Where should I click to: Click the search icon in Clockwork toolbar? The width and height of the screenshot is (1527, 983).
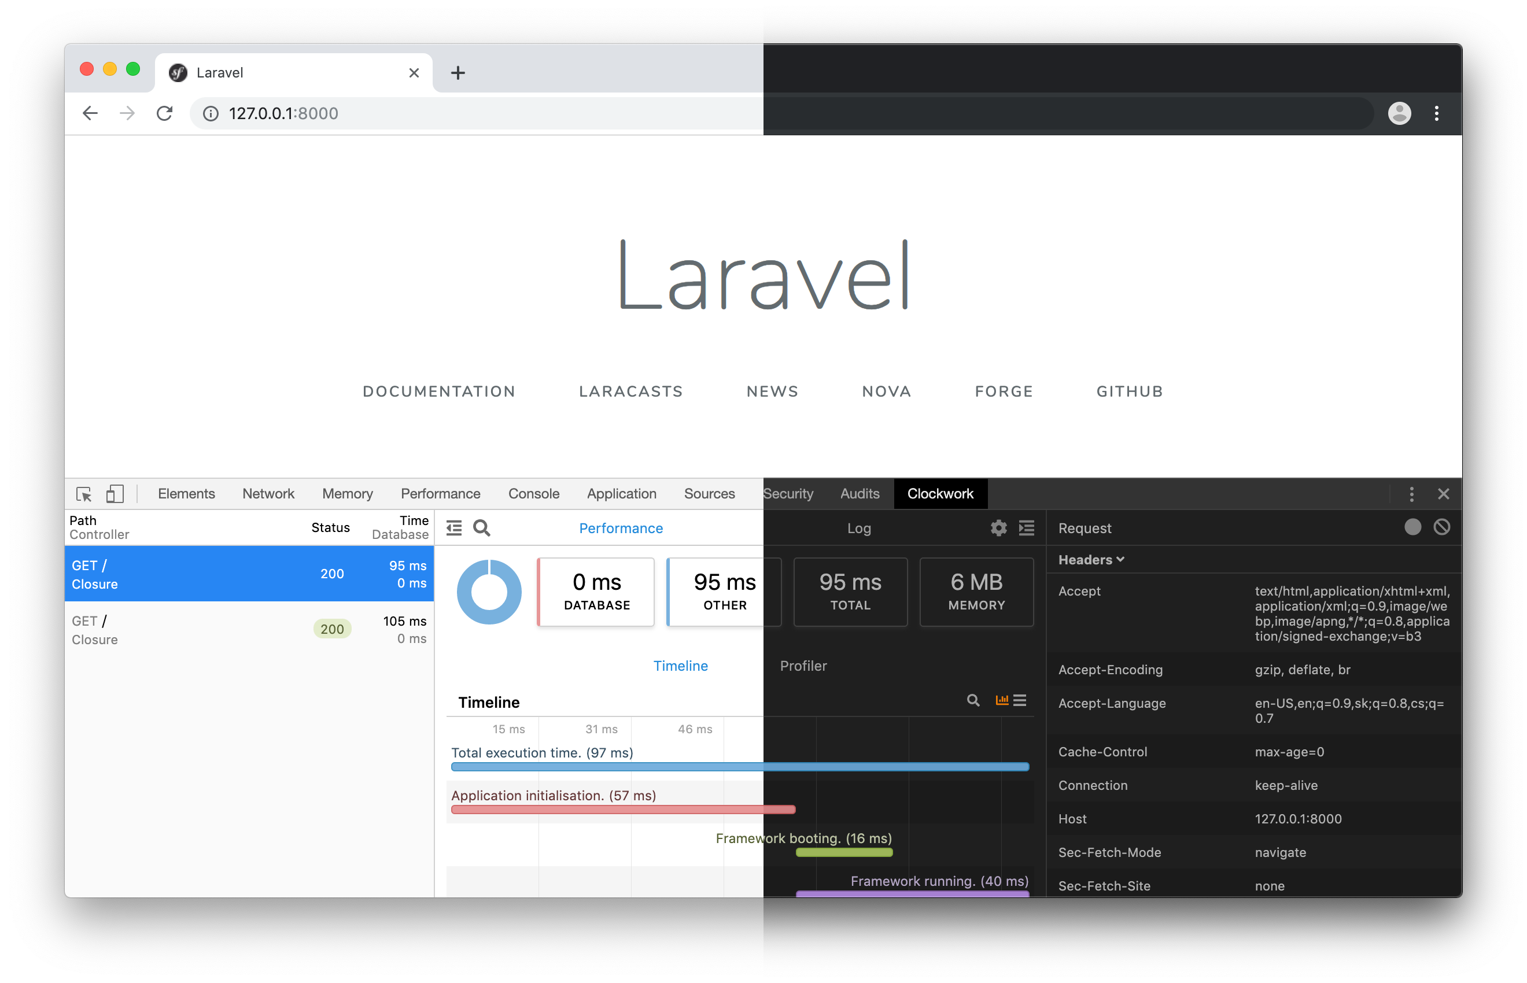click(x=481, y=528)
